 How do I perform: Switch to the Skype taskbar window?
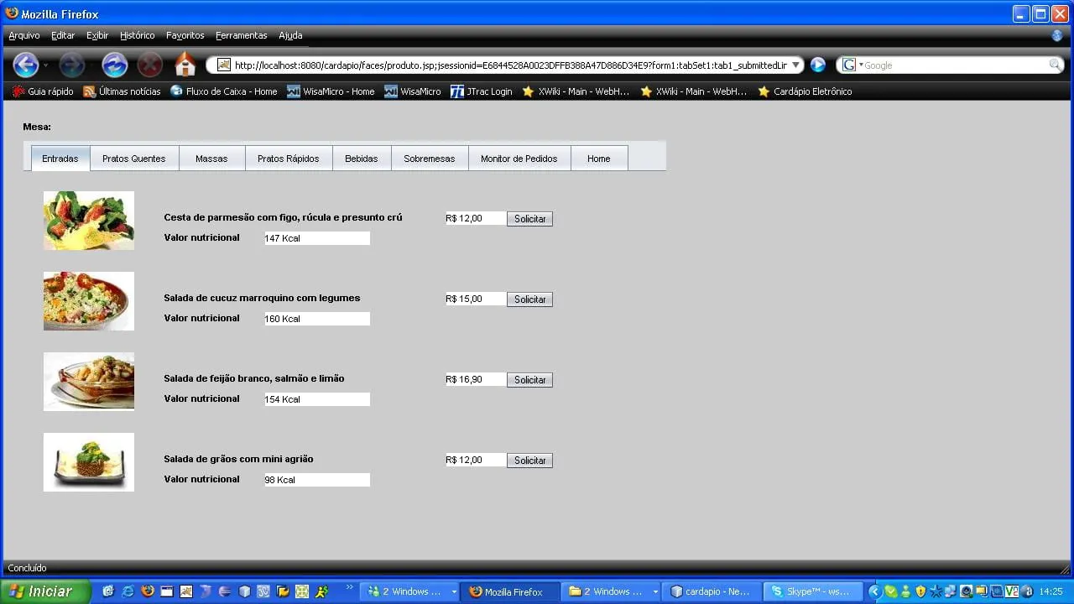coord(813,591)
